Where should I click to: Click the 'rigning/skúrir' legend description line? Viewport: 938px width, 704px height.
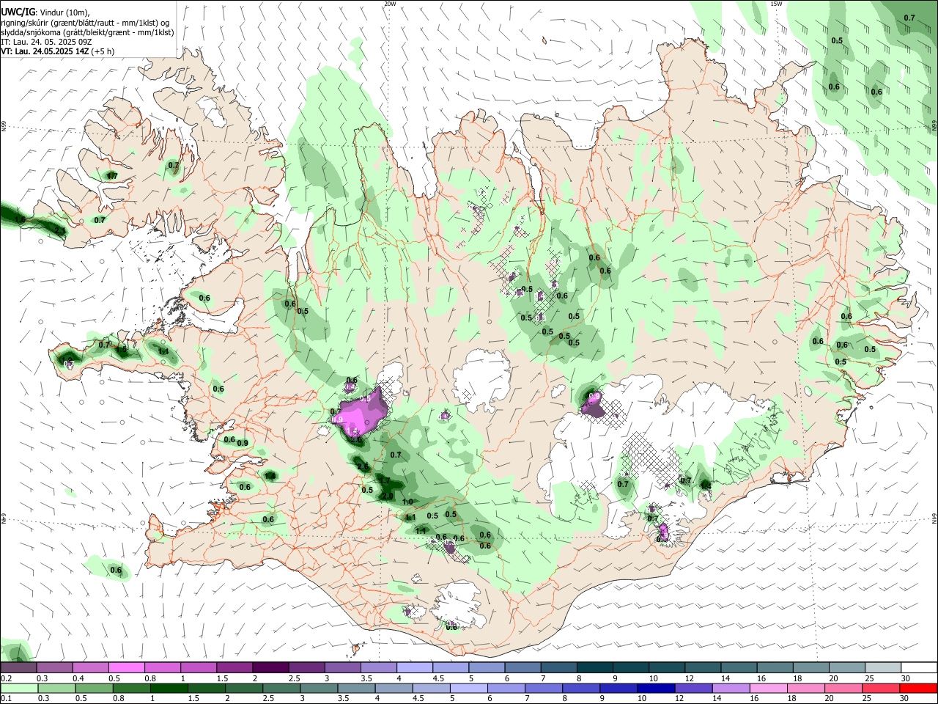(x=84, y=22)
